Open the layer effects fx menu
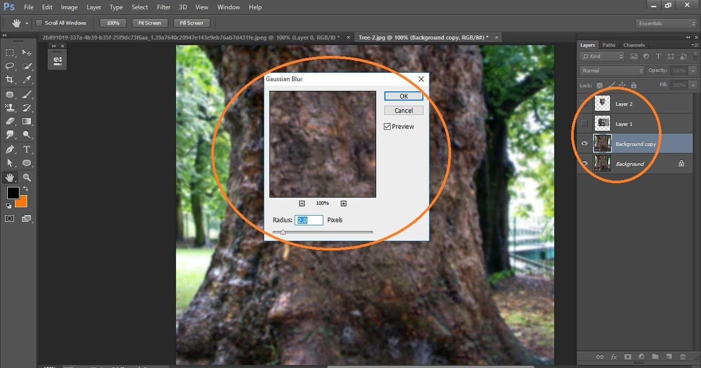This screenshot has width=701, height=368. point(614,356)
